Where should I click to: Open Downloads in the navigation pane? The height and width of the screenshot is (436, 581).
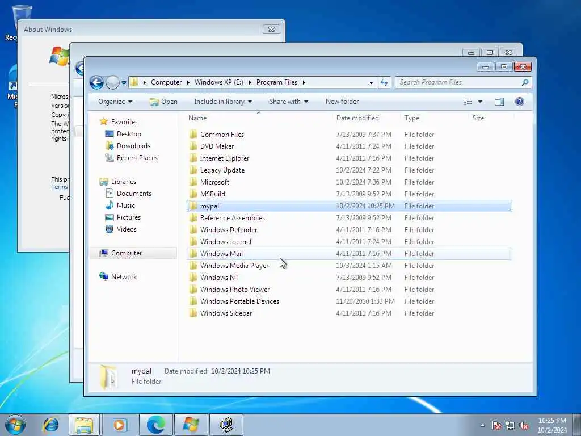[133, 146]
